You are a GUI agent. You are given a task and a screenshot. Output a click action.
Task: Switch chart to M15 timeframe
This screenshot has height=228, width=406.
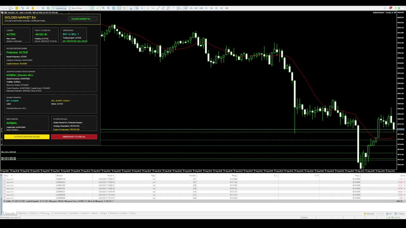click(196, 8)
